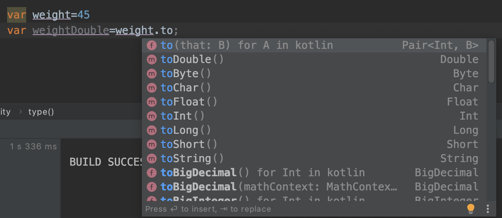The height and width of the screenshot is (218, 502).
Task: Choose toBigDecimal(mathContext: MathContext) suggestion
Action: point(314,187)
